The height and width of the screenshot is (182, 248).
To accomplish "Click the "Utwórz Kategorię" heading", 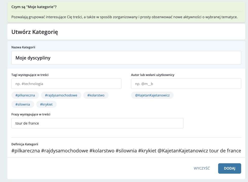I will pyautogui.click(x=35, y=32).
